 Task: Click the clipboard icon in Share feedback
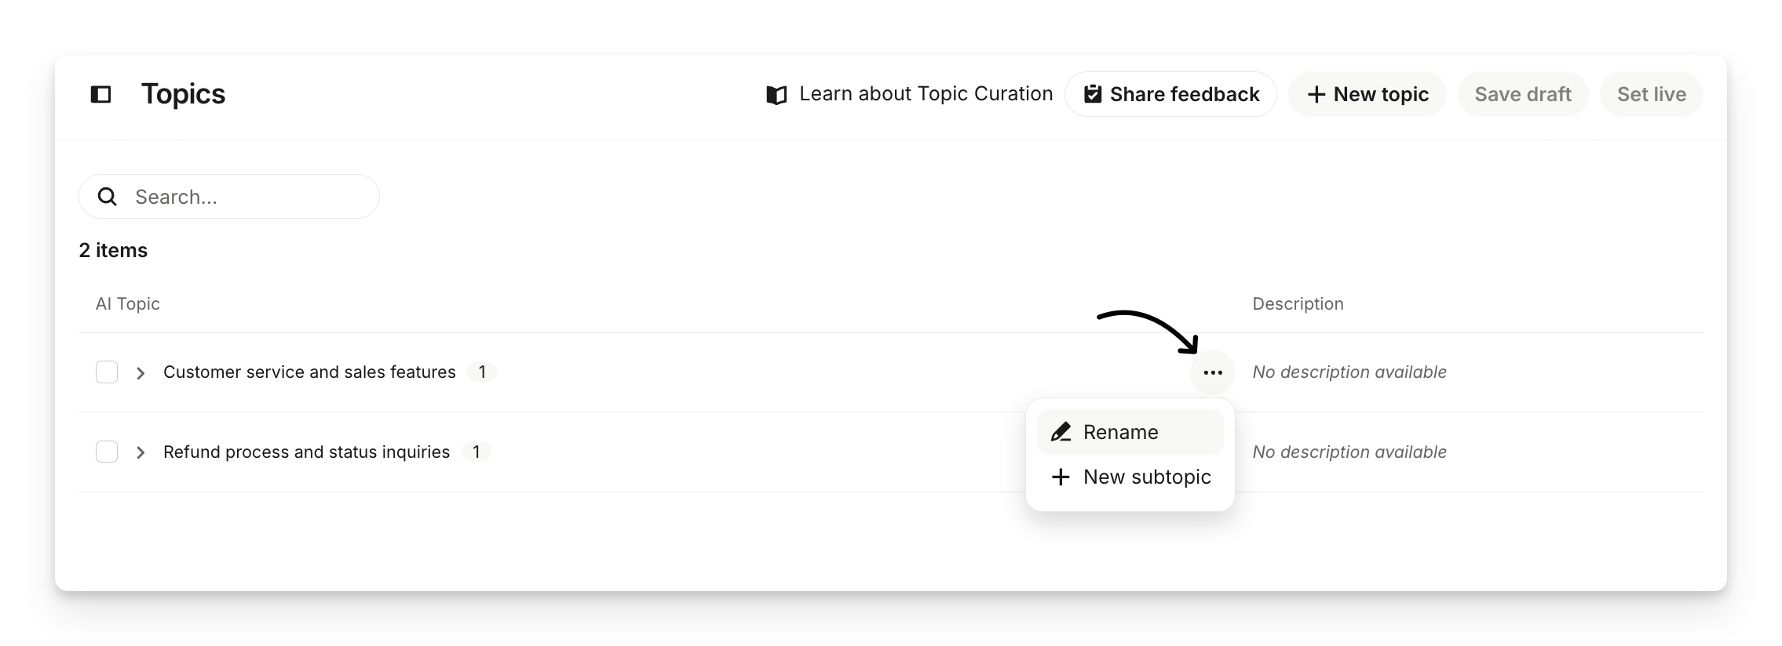(x=1092, y=95)
